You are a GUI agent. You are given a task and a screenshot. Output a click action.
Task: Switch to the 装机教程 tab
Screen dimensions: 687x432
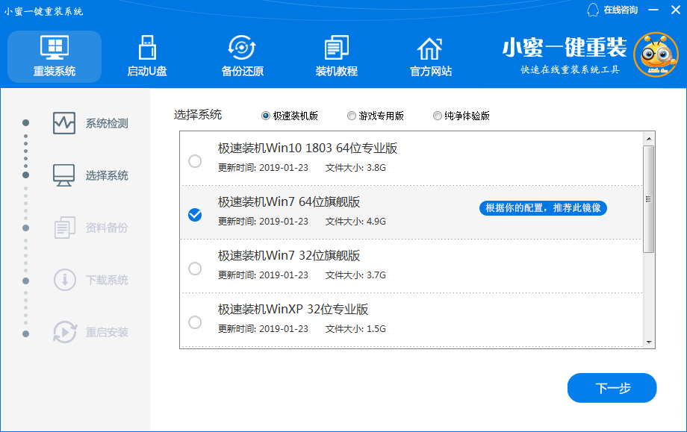click(x=336, y=57)
